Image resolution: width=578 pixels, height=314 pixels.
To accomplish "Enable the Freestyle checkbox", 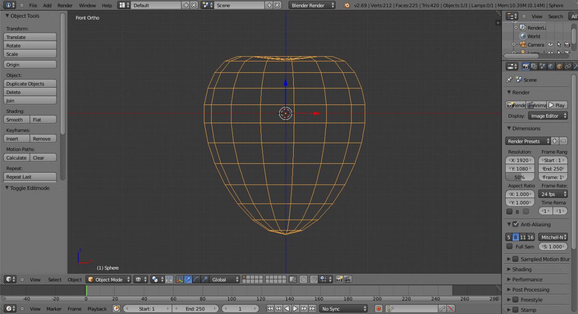I will pyautogui.click(x=516, y=300).
